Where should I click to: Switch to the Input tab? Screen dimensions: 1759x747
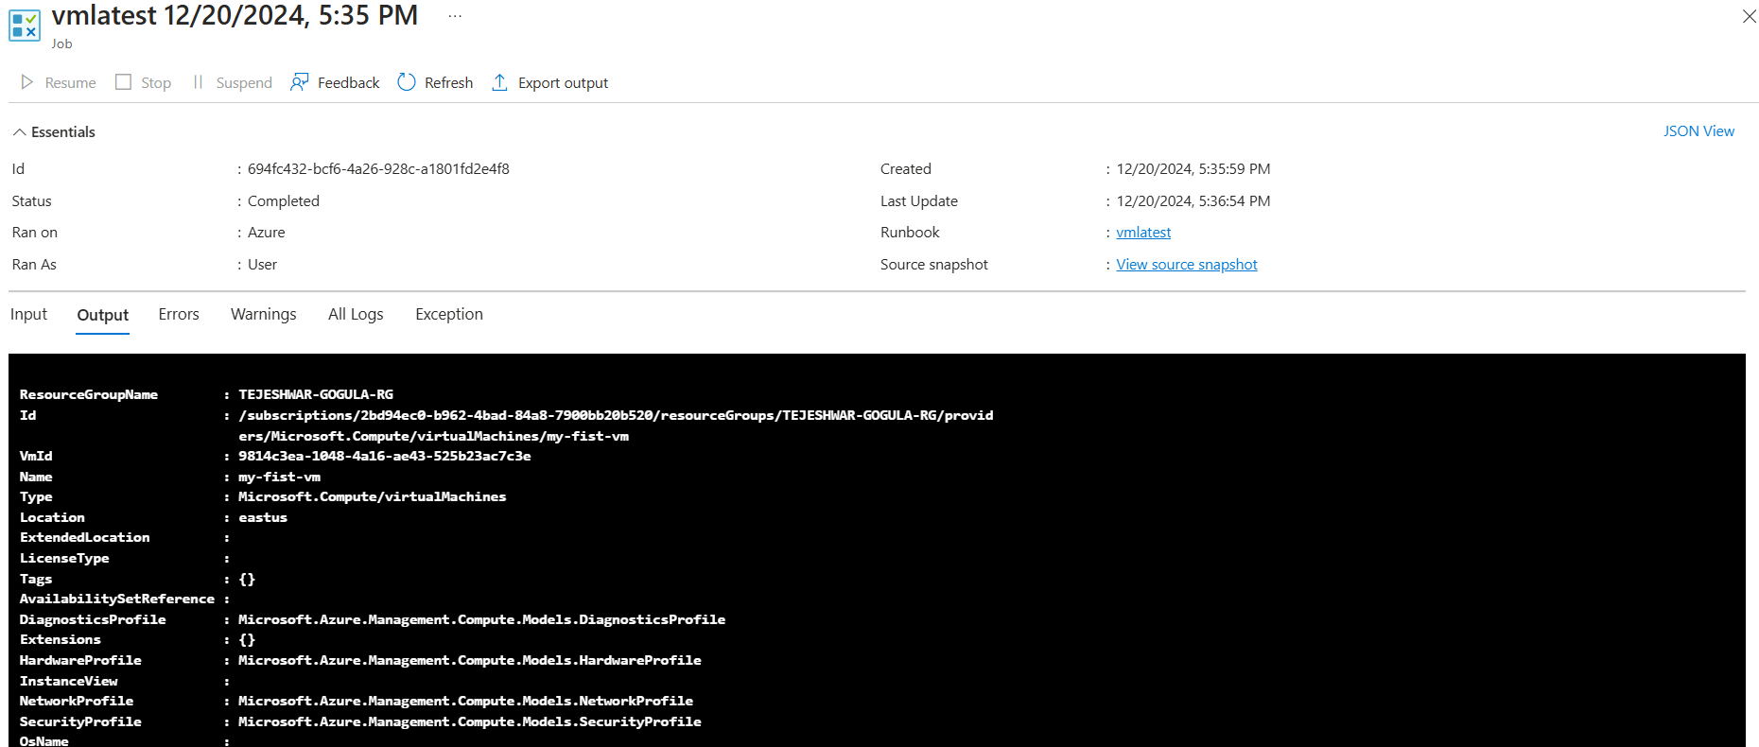coord(28,314)
